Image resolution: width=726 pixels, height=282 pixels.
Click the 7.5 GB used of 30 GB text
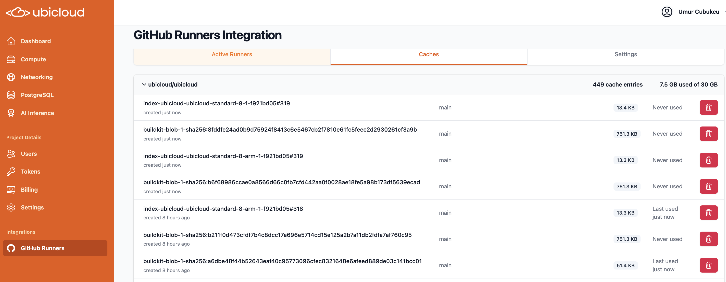[x=689, y=84]
